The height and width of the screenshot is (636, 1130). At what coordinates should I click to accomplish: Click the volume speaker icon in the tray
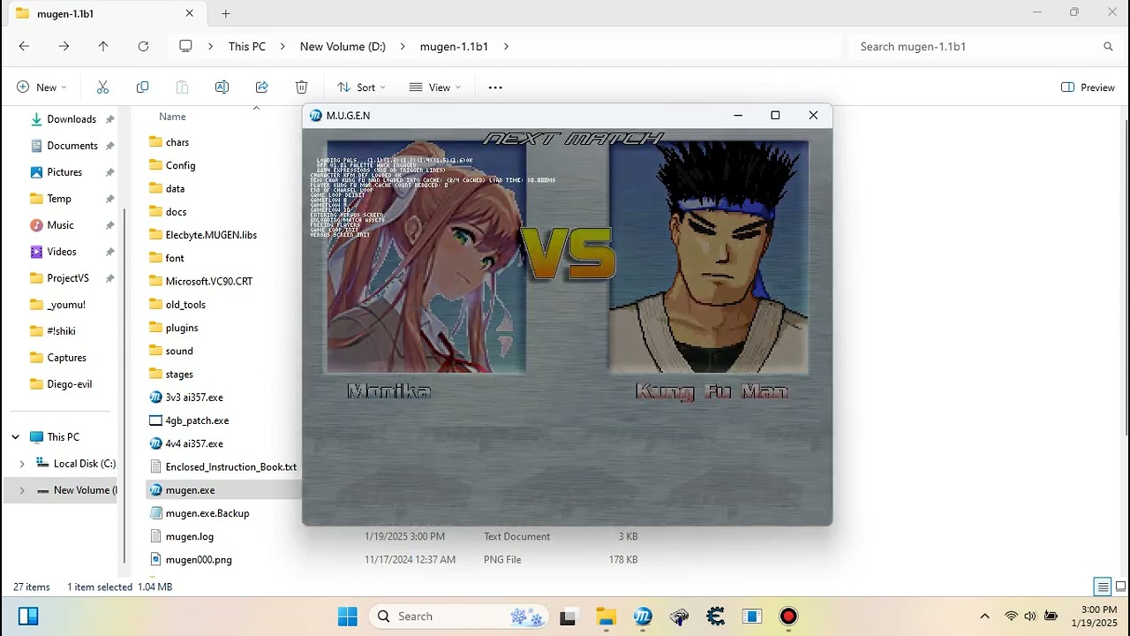(x=1029, y=617)
